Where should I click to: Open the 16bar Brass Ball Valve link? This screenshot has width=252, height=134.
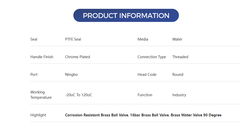tap(149, 115)
